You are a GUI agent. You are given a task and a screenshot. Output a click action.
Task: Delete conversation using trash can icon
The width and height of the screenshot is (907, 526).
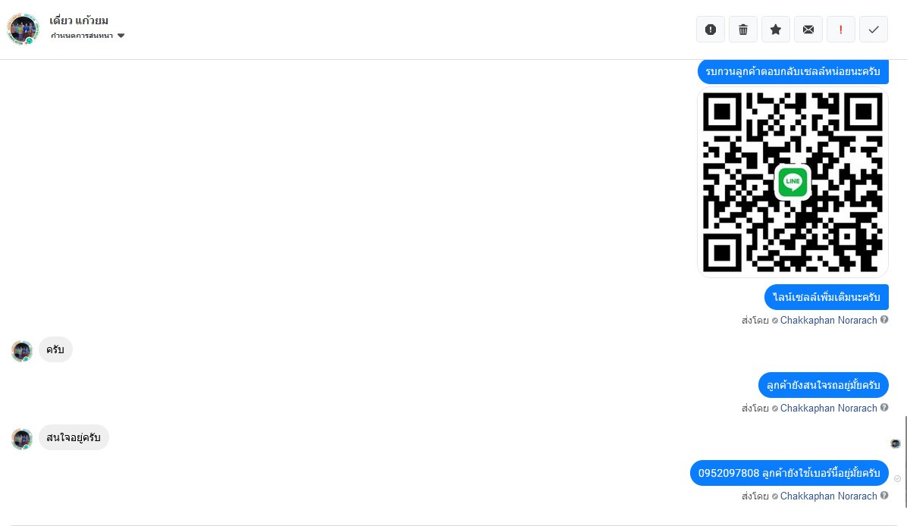pos(743,30)
